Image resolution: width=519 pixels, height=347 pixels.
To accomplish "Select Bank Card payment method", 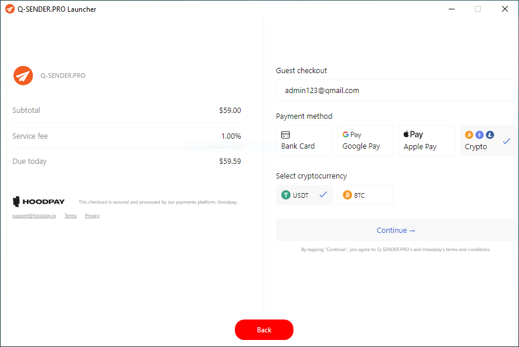I will pyautogui.click(x=304, y=140).
